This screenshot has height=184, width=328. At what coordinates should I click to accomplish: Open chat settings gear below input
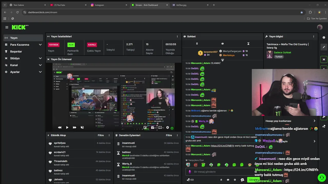(235, 180)
